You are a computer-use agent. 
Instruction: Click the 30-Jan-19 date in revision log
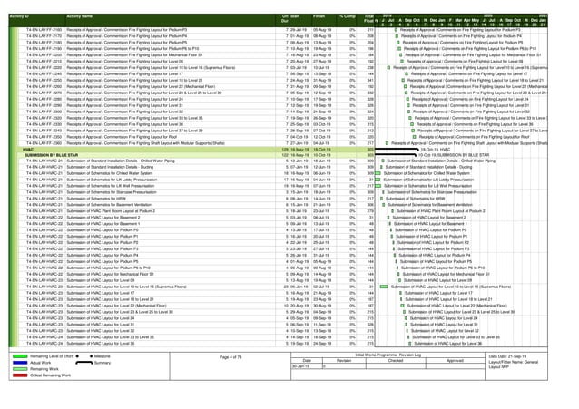point(299,366)
